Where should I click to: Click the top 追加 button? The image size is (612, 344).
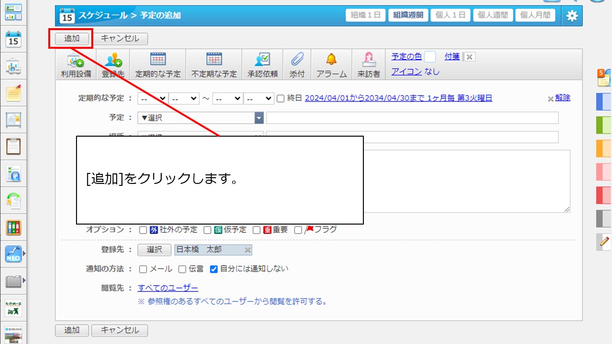[72, 39]
